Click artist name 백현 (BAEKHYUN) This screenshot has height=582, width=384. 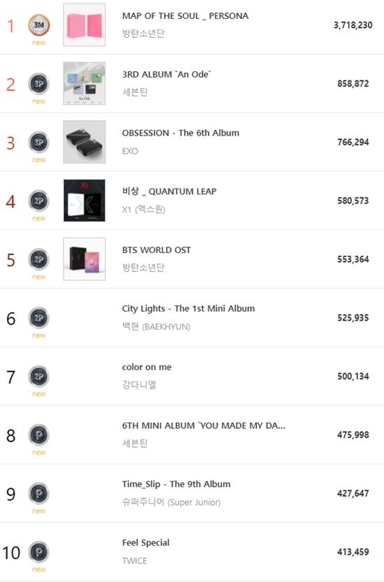tap(156, 327)
